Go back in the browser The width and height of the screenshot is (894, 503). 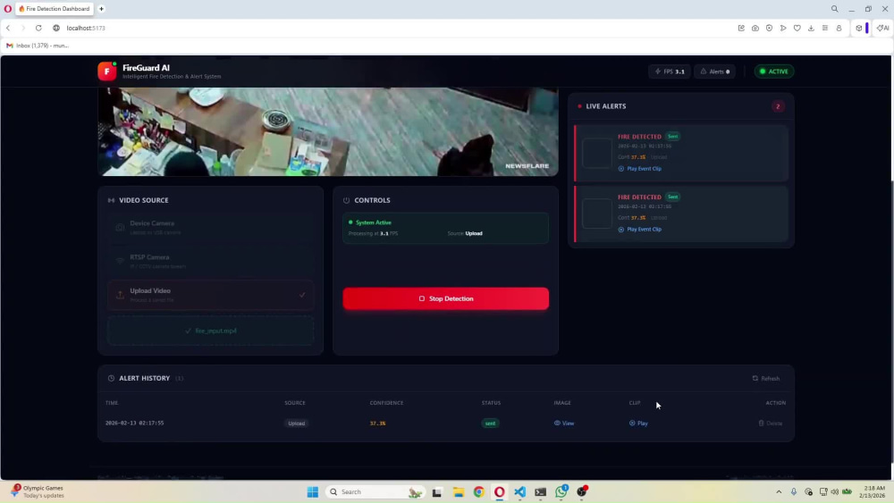8,28
